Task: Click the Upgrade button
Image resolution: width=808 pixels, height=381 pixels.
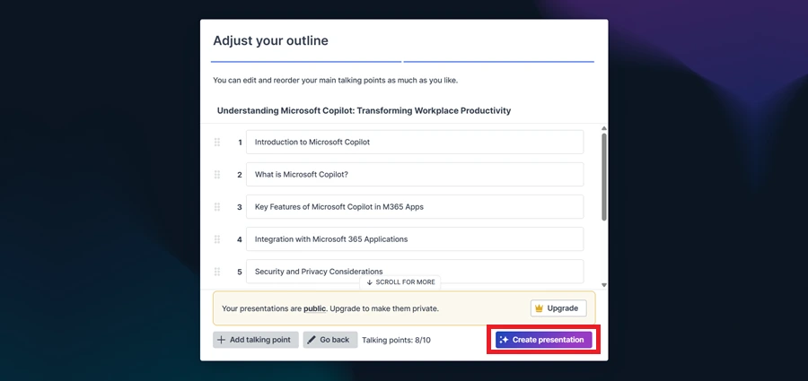Action: [558, 308]
